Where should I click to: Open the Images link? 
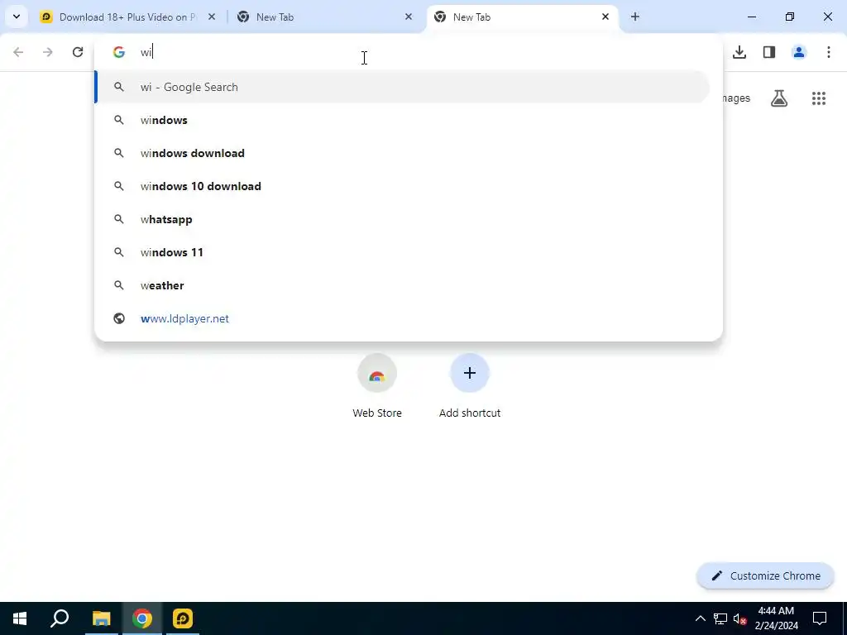click(736, 98)
